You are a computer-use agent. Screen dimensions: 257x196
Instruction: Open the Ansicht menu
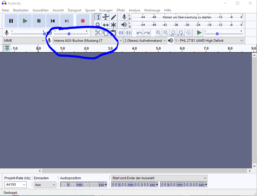point(58,10)
